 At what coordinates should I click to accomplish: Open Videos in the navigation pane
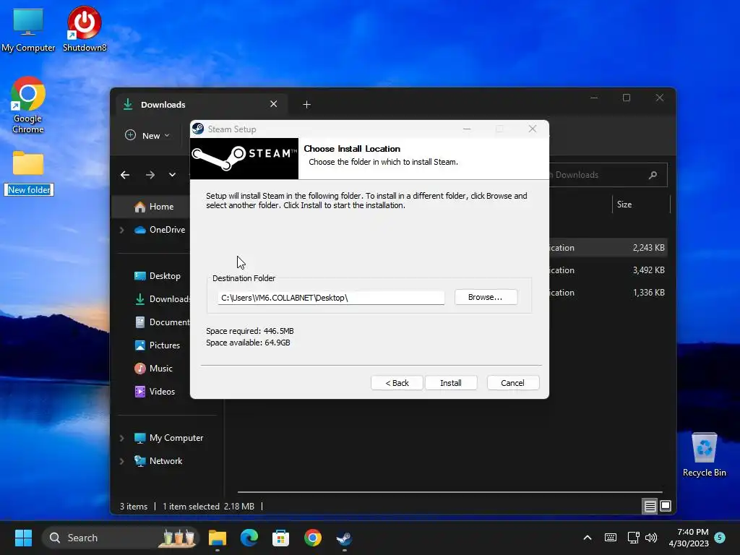click(155, 392)
